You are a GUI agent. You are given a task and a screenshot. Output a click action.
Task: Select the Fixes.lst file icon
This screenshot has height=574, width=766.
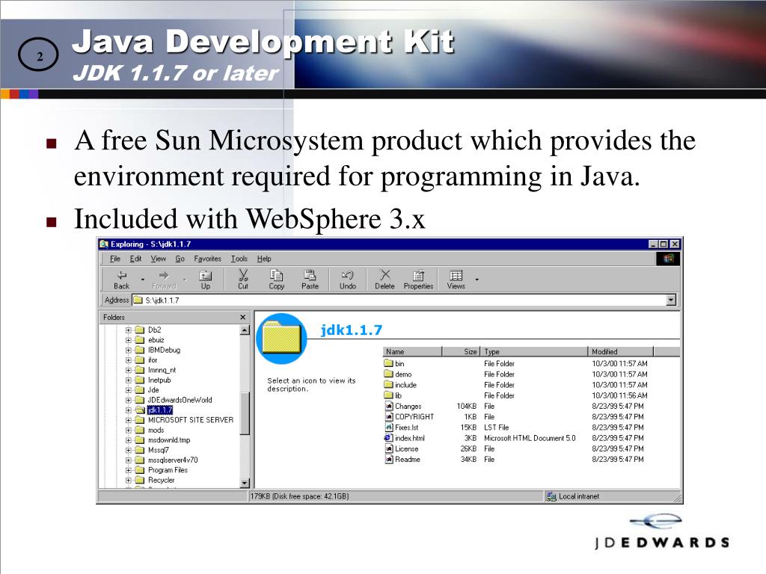coord(389,427)
